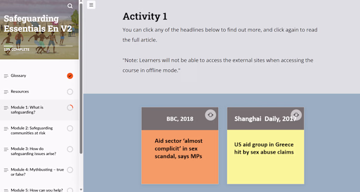The width and height of the screenshot is (360, 192).
Task: Click the lines icon beside Resources
Action: point(6,92)
